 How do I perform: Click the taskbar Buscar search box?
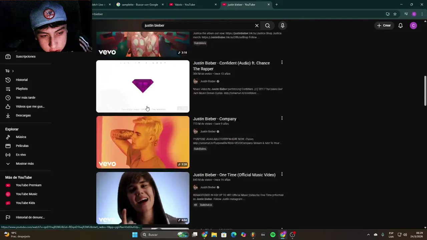pos(164,235)
